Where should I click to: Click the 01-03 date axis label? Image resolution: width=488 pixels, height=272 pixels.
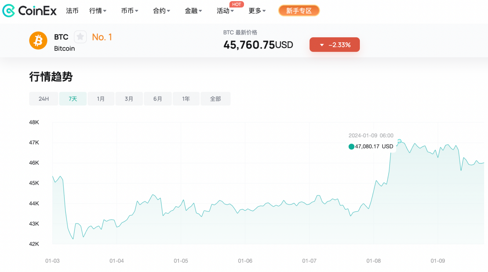click(52, 261)
